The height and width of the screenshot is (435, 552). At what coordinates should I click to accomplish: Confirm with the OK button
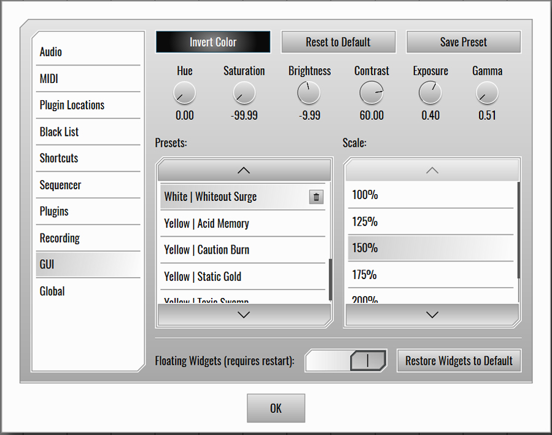click(x=276, y=408)
